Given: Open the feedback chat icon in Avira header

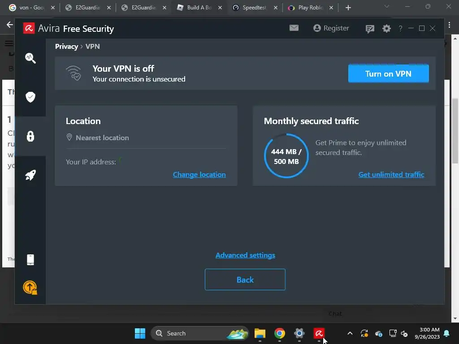Looking at the screenshot, I should click(370, 29).
